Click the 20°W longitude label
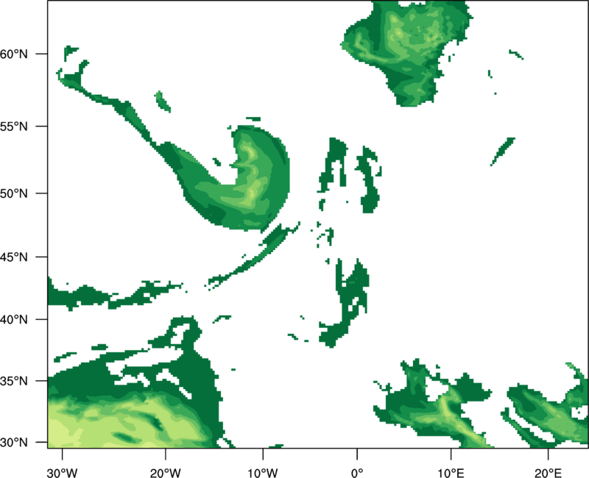The width and height of the screenshot is (589, 478). click(x=165, y=473)
